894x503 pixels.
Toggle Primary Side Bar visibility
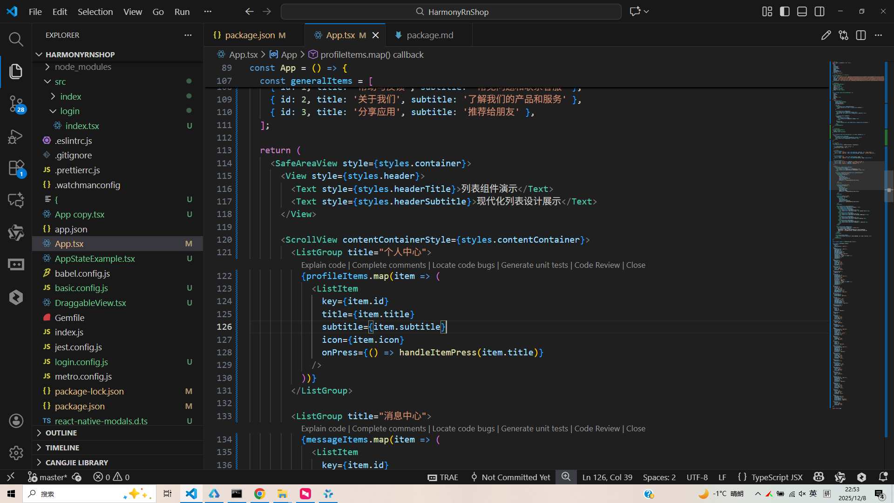785,12
